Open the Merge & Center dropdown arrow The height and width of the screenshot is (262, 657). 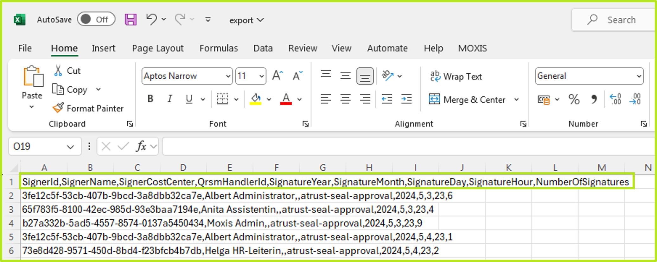517,100
